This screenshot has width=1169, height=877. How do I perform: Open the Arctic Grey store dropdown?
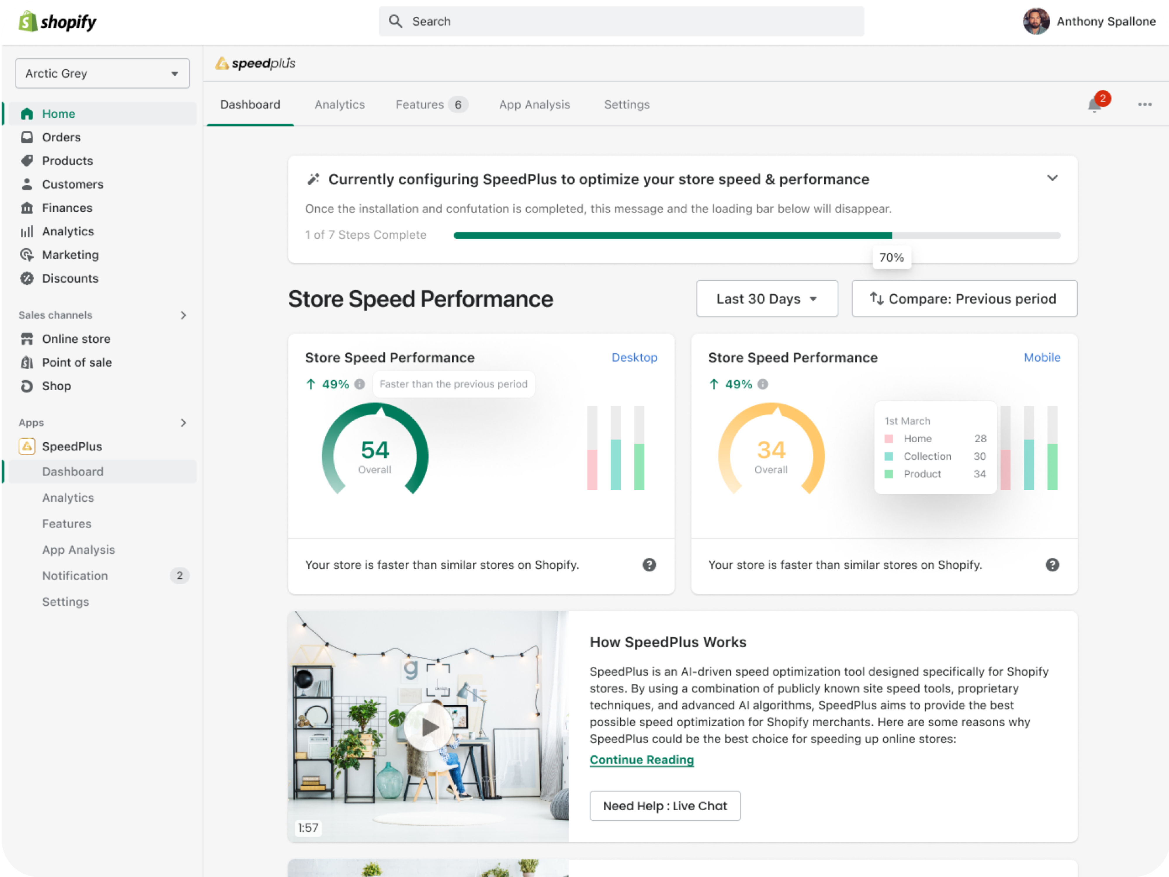click(x=103, y=73)
